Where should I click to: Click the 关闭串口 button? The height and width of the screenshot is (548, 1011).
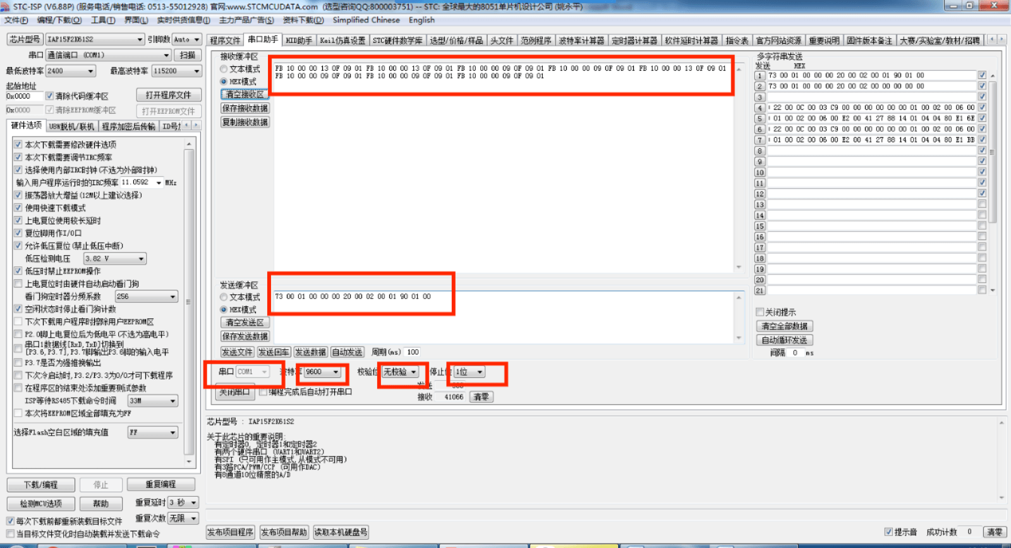[234, 392]
